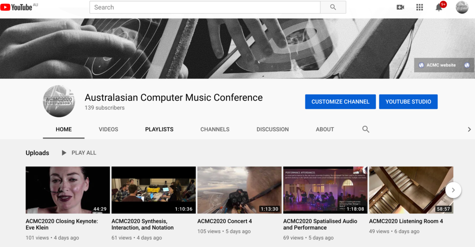This screenshot has width=475, height=247.
Task: Click the search magnifier button
Action: coord(333,7)
